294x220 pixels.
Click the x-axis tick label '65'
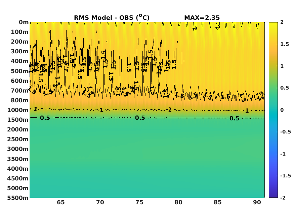(61, 203)
